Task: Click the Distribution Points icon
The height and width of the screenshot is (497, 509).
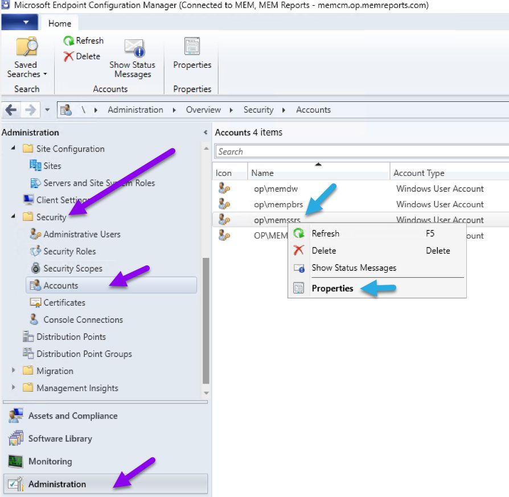Action: pos(28,336)
